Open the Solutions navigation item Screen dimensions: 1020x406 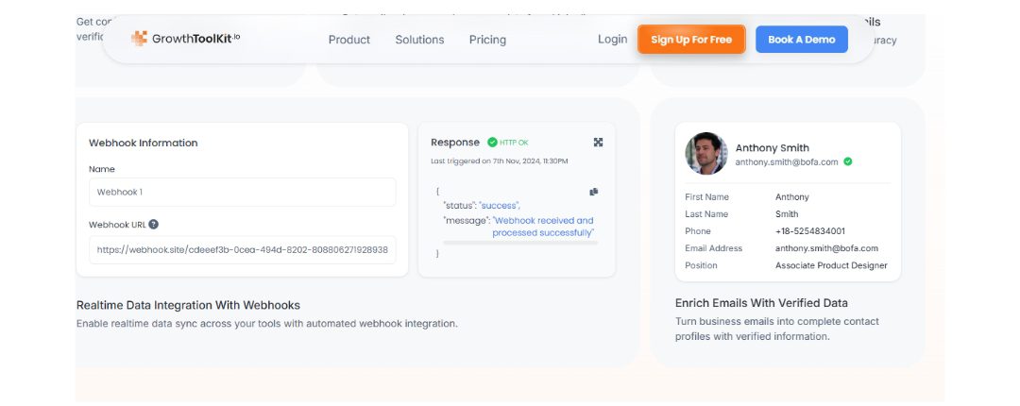[x=419, y=40]
